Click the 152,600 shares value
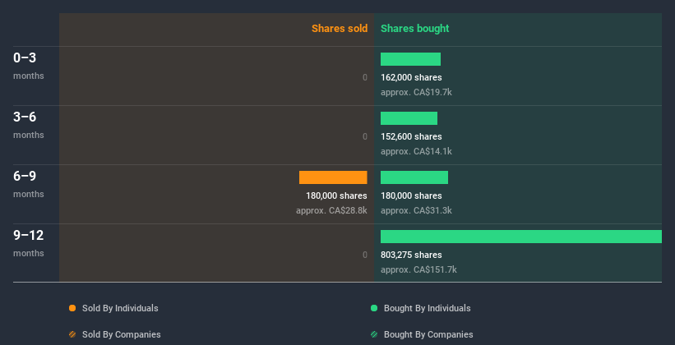 pos(411,136)
